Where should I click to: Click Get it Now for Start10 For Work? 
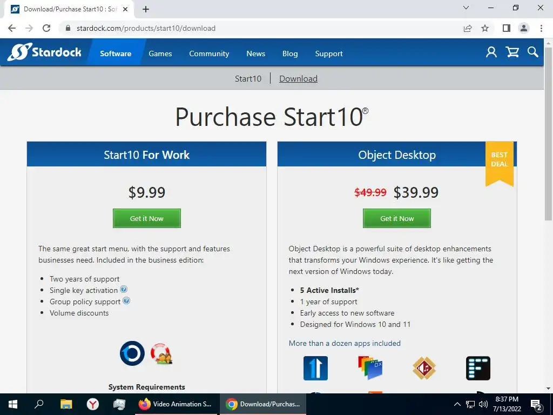147,218
